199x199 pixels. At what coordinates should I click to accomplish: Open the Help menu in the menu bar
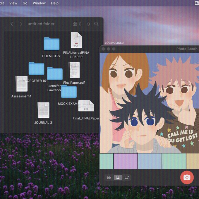click(55, 3)
